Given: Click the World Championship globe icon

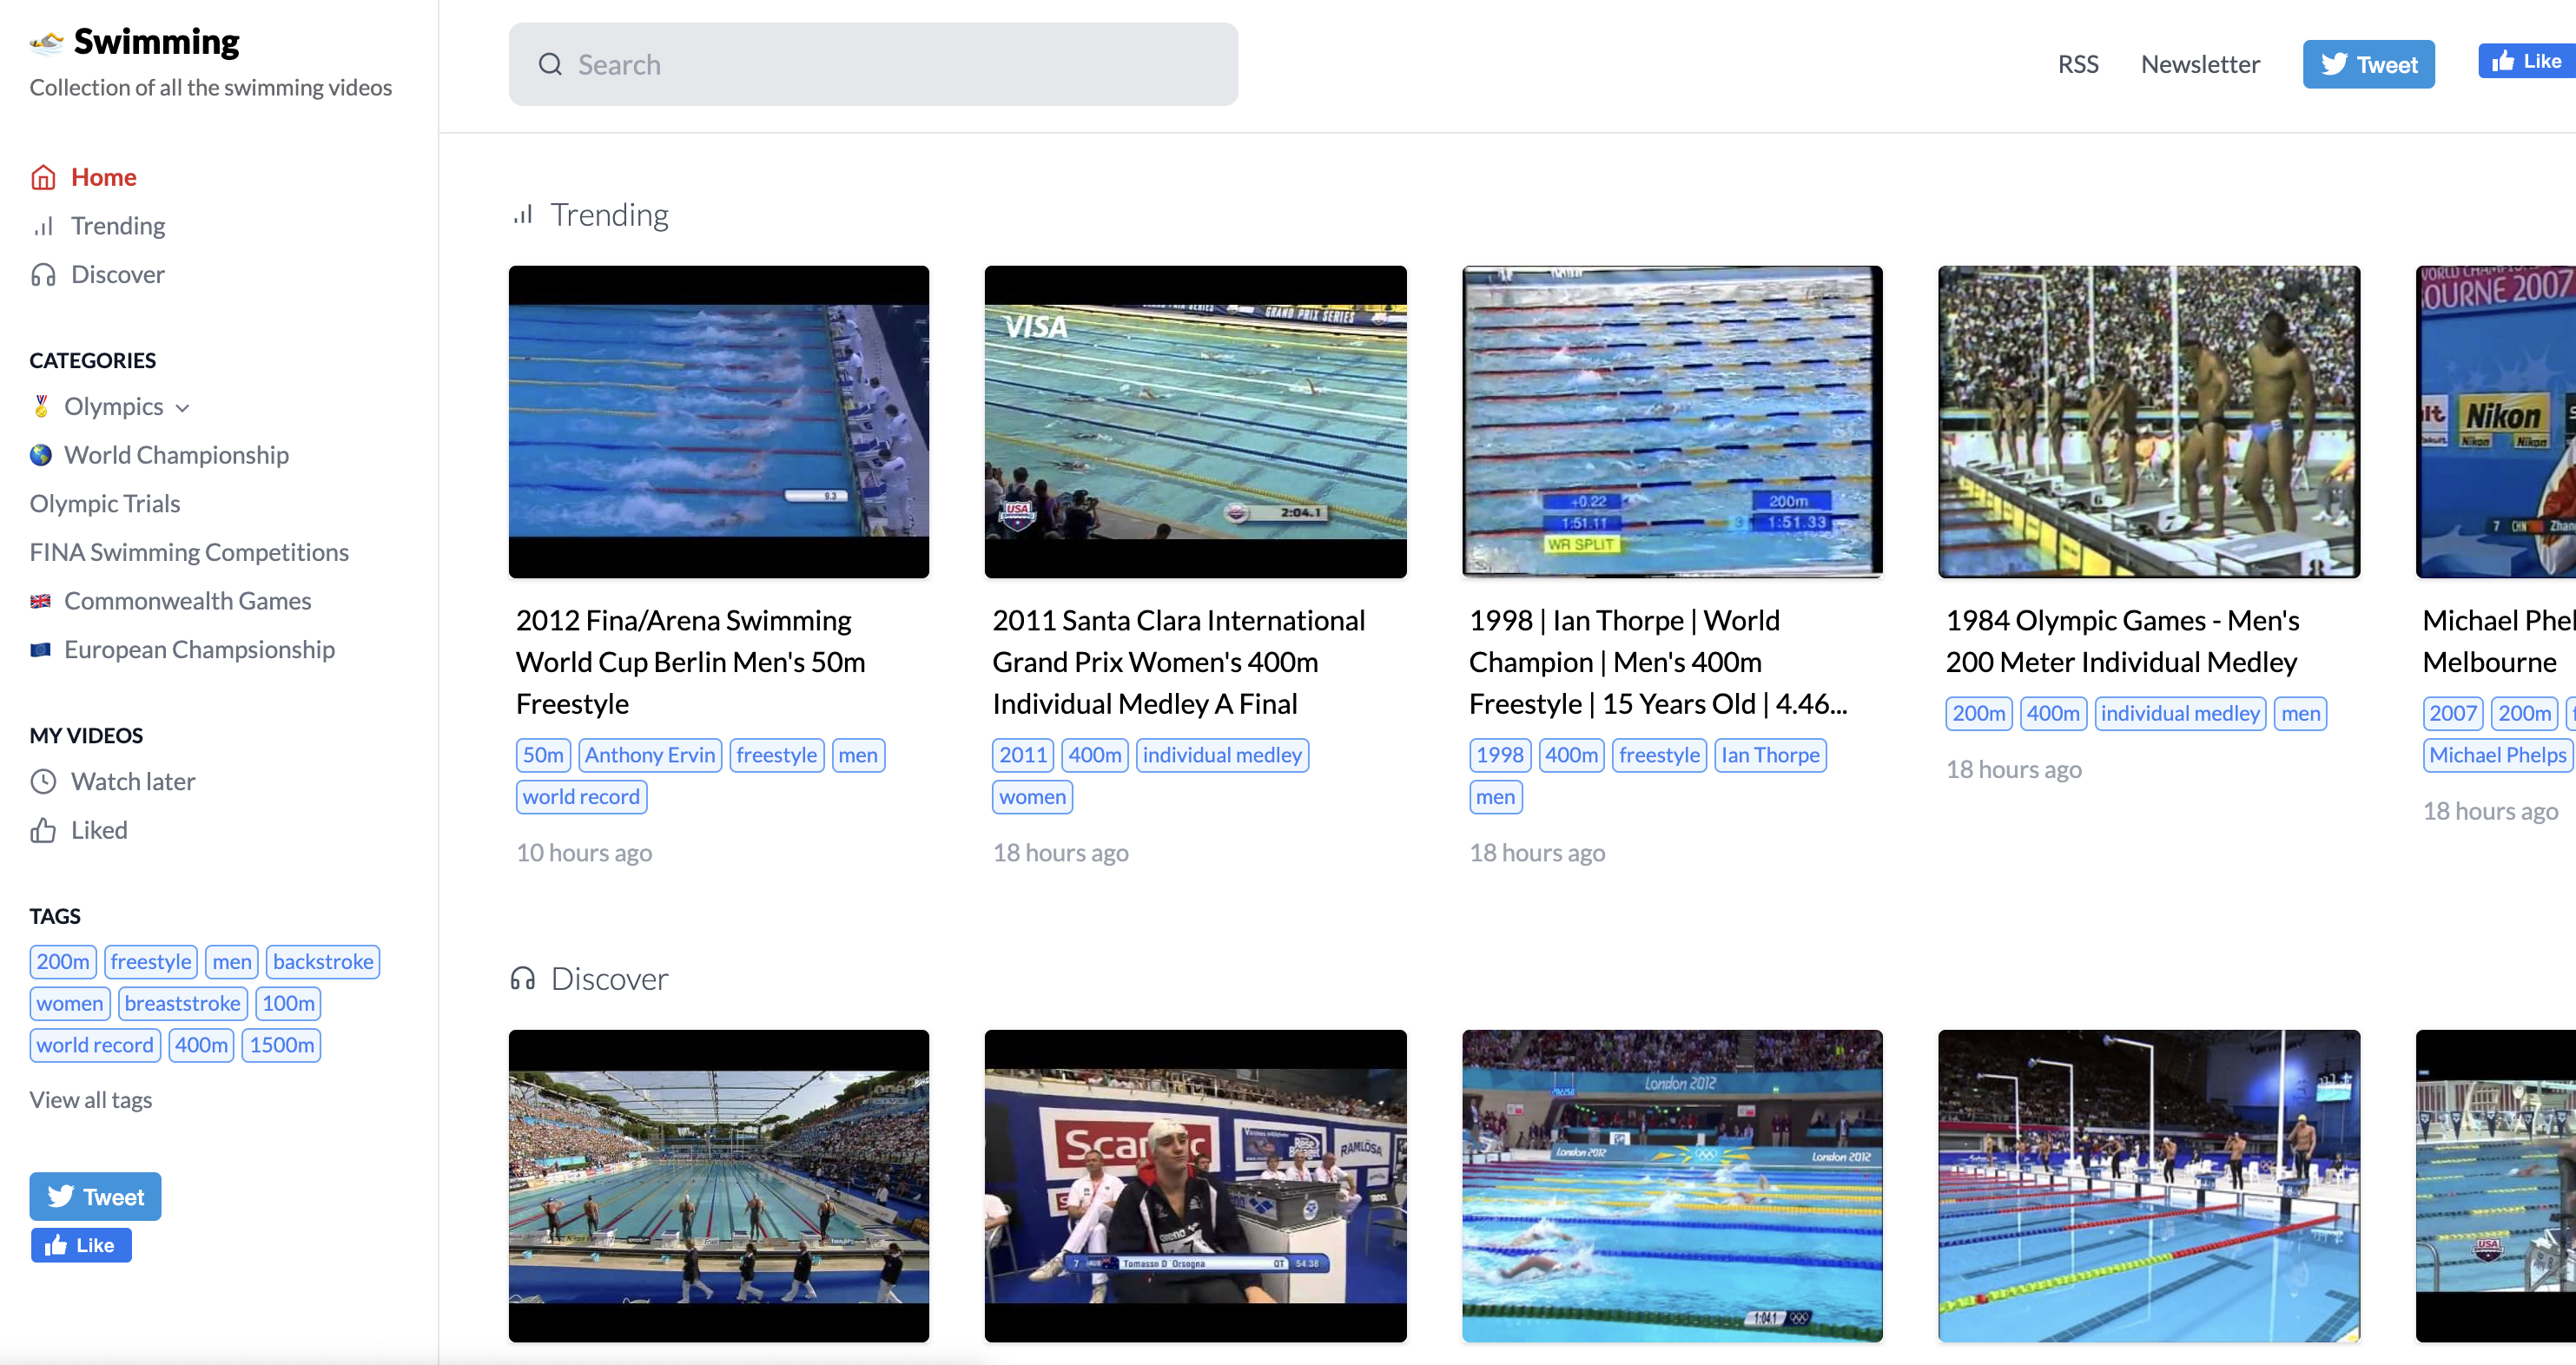Looking at the screenshot, I should 40,455.
